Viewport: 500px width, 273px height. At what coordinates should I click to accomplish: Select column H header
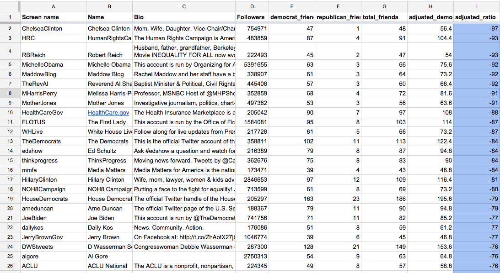[430, 6]
